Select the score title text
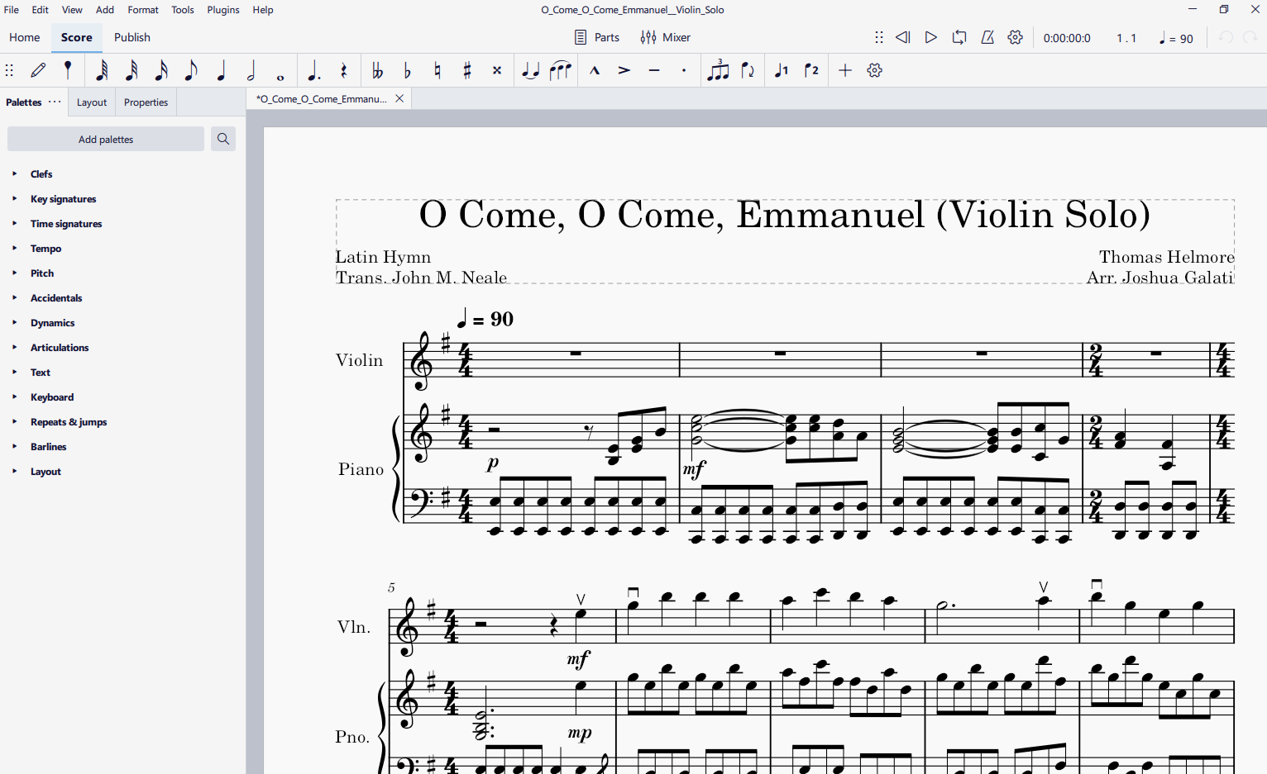1267x774 pixels. pos(785,215)
